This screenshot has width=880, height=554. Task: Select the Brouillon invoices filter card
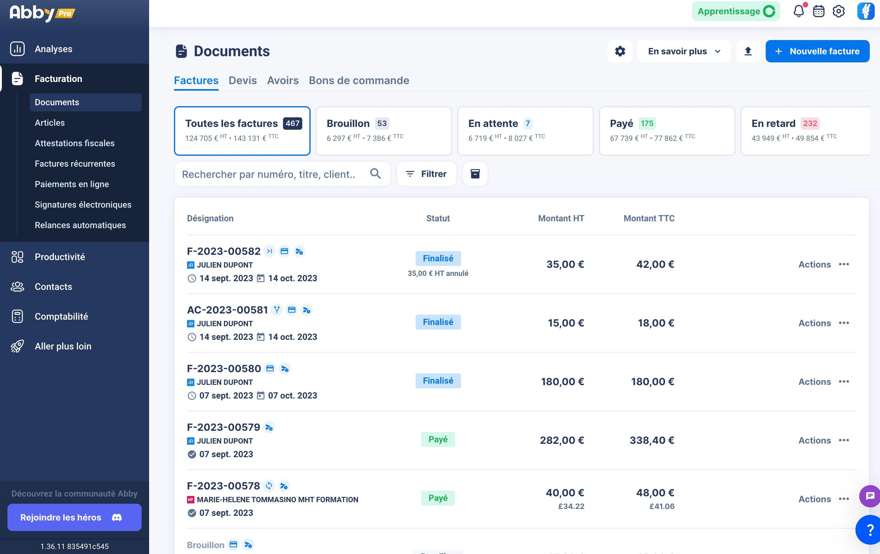(384, 131)
